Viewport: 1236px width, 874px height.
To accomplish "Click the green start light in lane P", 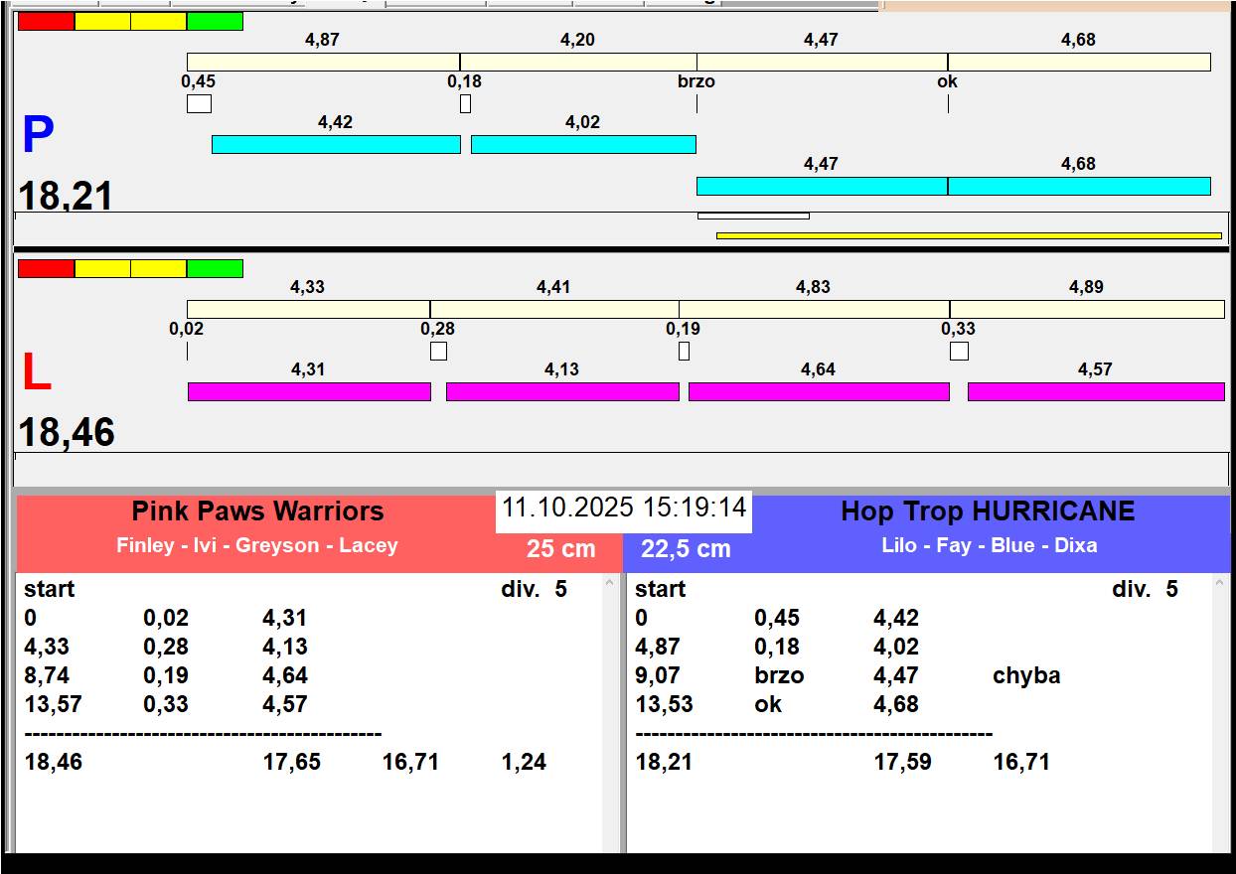I will (x=215, y=21).
